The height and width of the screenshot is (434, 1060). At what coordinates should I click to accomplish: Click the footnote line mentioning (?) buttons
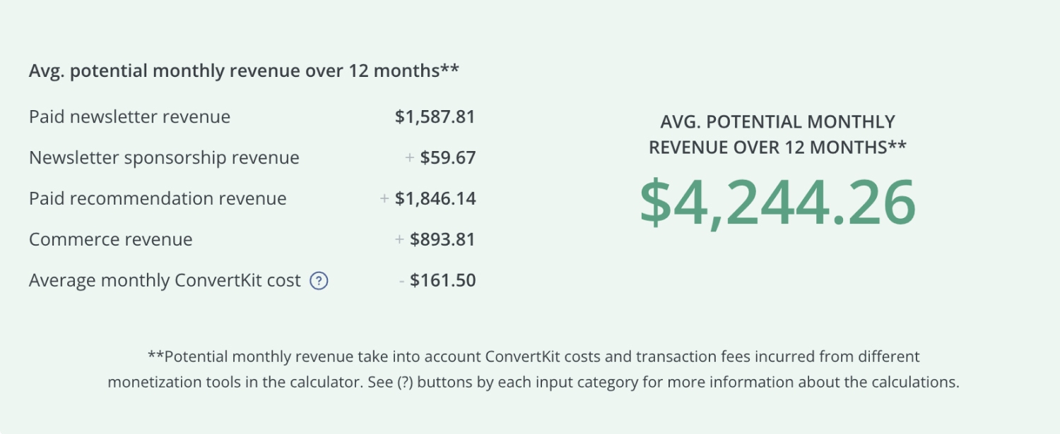[x=534, y=382]
